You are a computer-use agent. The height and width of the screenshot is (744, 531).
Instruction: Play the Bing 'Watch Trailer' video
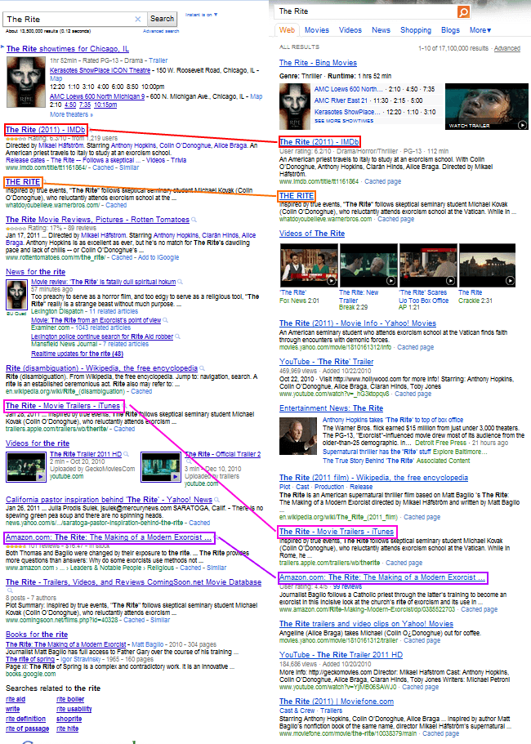pyautogui.click(x=486, y=106)
